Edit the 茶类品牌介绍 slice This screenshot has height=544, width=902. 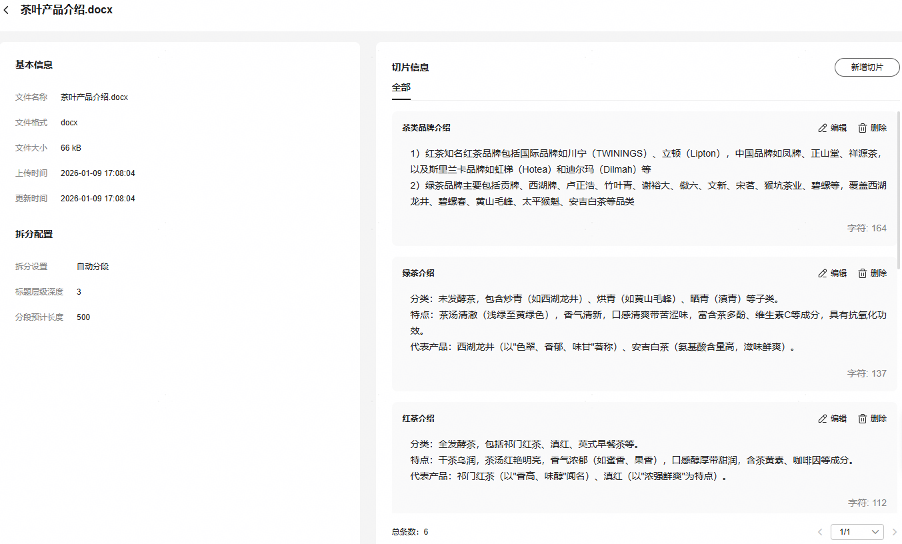832,128
